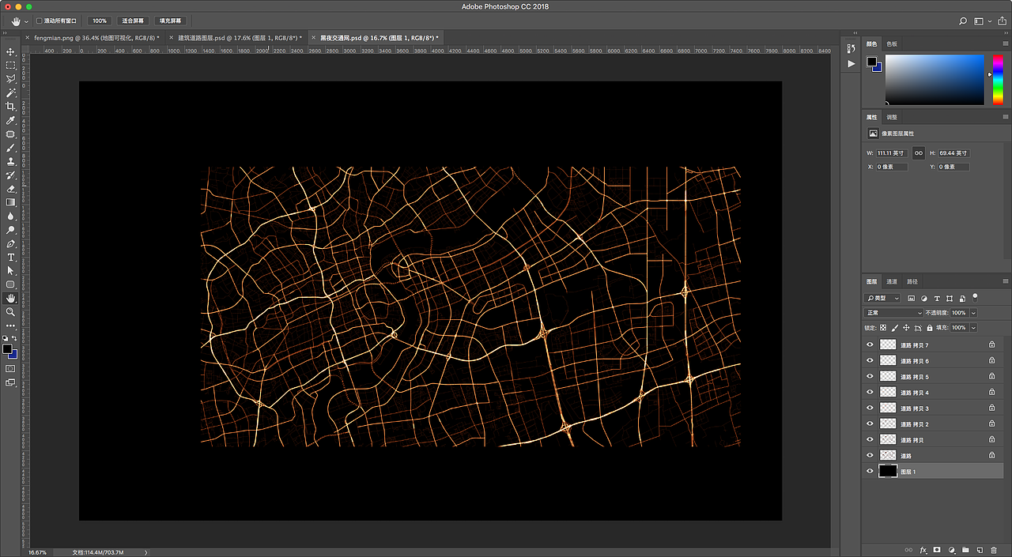Select the Gradient tool
The image size is (1012, 557).
point(11,202)
